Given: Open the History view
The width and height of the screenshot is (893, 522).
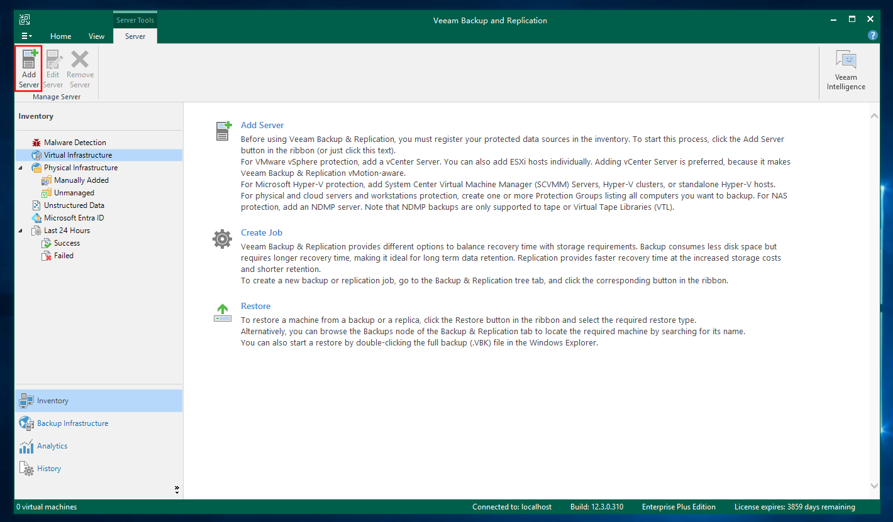Looking at the screenshot, I should click(98, 469).
